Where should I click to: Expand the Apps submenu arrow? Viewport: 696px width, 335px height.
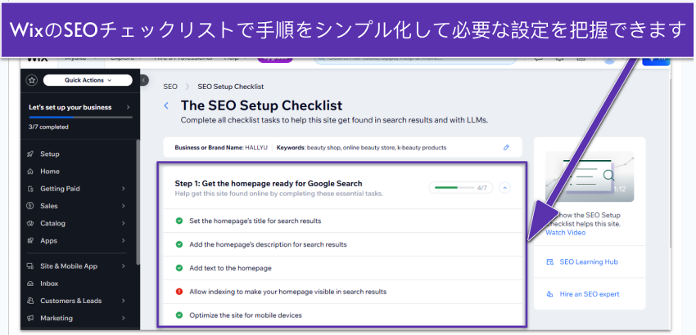124,240
